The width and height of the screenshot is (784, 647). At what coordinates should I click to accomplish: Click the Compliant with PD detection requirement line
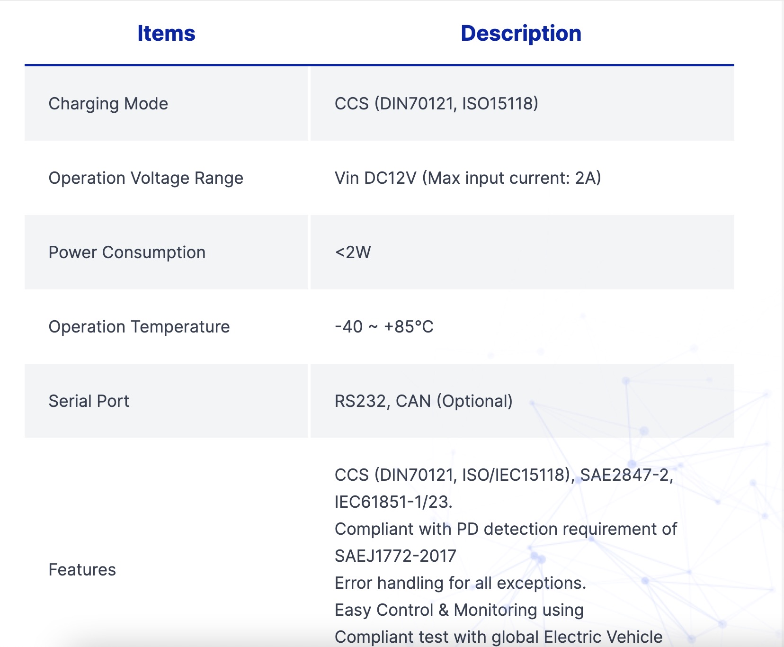click(x=506, y=529)
